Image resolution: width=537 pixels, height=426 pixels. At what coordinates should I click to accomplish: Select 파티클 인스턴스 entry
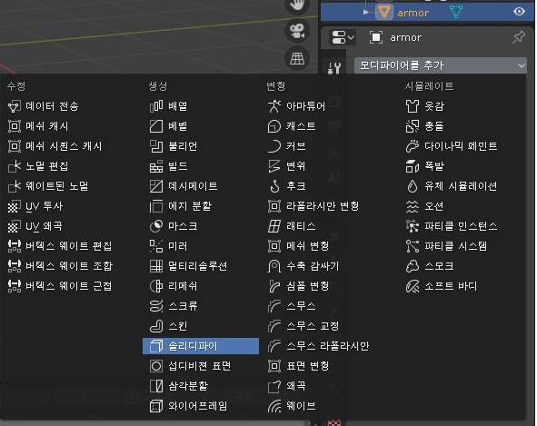pos(452,226)
